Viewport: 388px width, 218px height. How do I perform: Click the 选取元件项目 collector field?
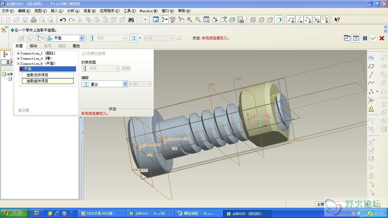pyautogui.click(x=48, y=75)
